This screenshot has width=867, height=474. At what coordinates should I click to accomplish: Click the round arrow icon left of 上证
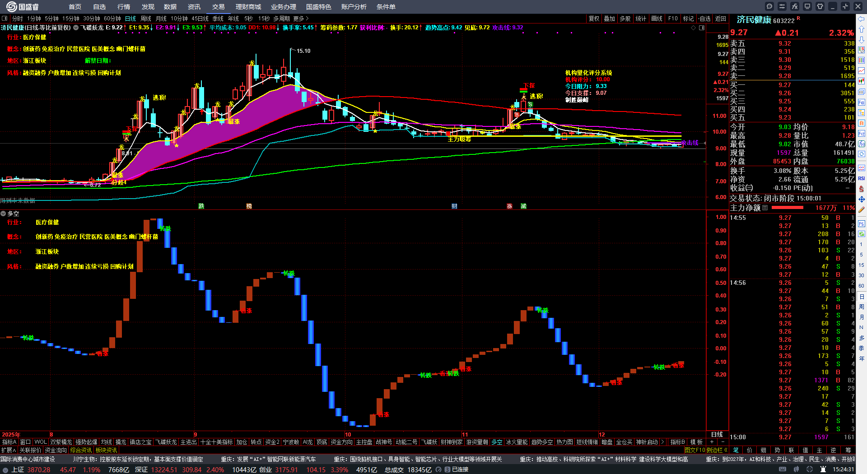(x=5, y=469)
